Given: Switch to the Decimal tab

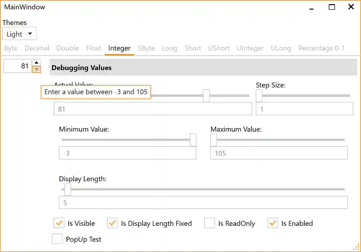Looking at the screenshot, I should pos(37,48).
